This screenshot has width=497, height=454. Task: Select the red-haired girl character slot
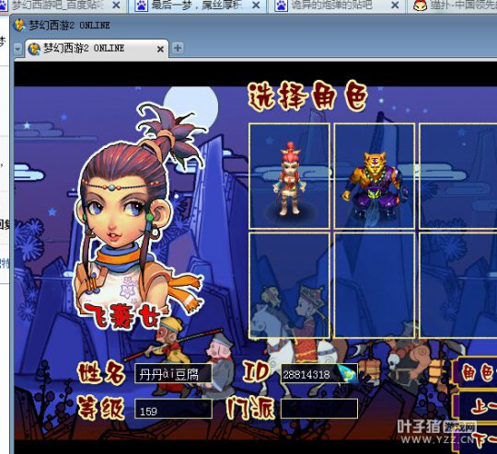[x=289, y=176]
